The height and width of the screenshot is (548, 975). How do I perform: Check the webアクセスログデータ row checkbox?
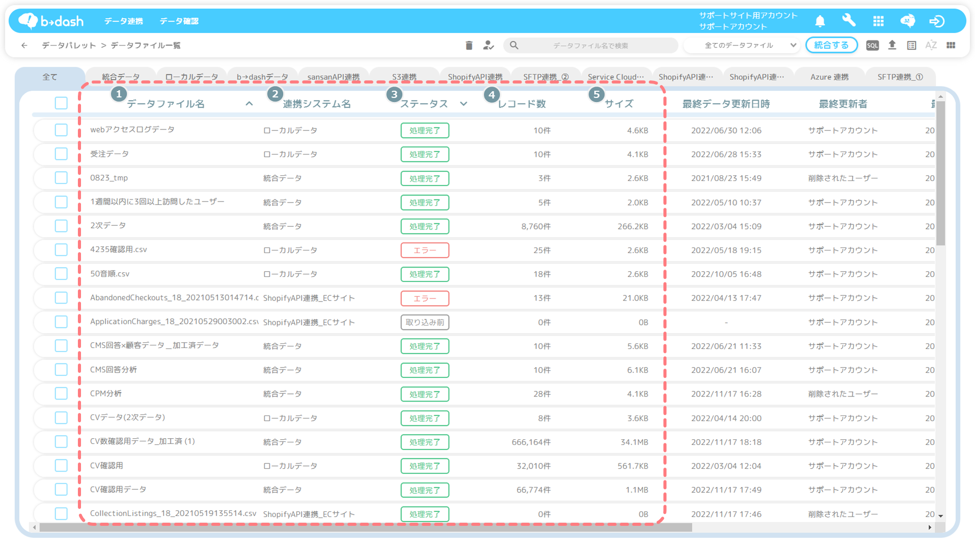[x=61, y=130]
